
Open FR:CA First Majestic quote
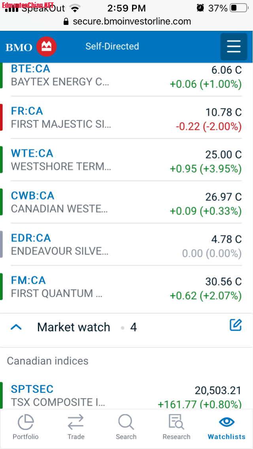coord(27,111)
